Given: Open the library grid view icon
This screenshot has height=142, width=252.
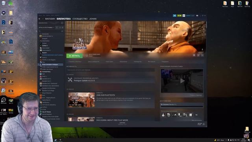Looking at the screenshot, I should point(62,23).
